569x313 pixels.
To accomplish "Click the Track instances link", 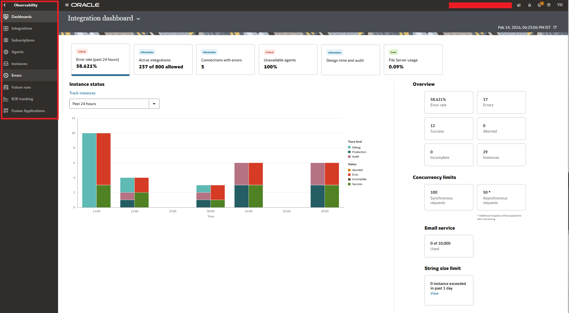I will [82, 93].
